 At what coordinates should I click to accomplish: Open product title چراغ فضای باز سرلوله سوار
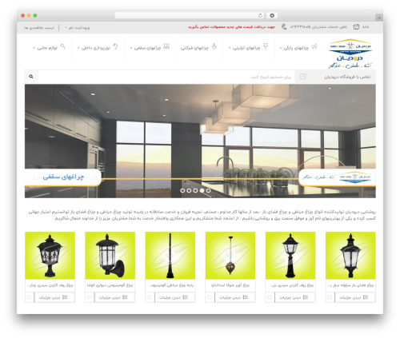[350, 285]
